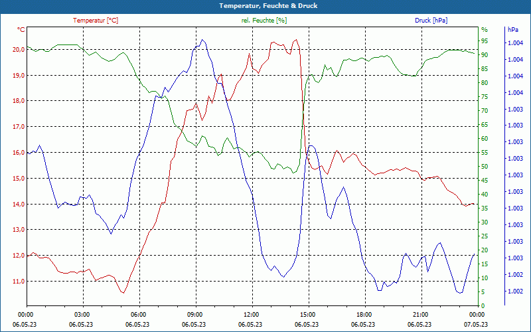Click the '06:00' time axis label
This screenshot has width=531, height=332.
[139, 314]
